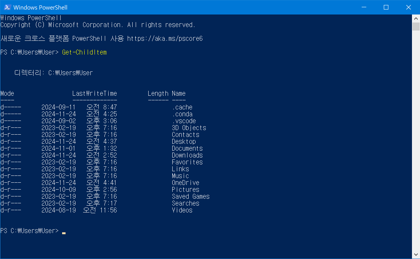The height and width of the screenshot is (259, 420).
Task: Click the Contacts directory name
Action: click(186, 135)
